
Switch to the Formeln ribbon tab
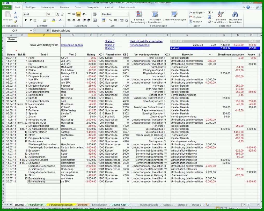click(x=64, y=7)
